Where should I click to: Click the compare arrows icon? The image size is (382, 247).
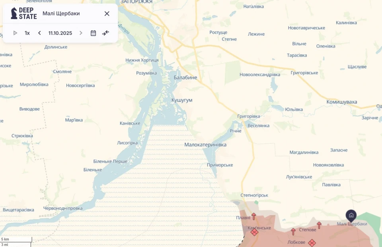(105, 33)
